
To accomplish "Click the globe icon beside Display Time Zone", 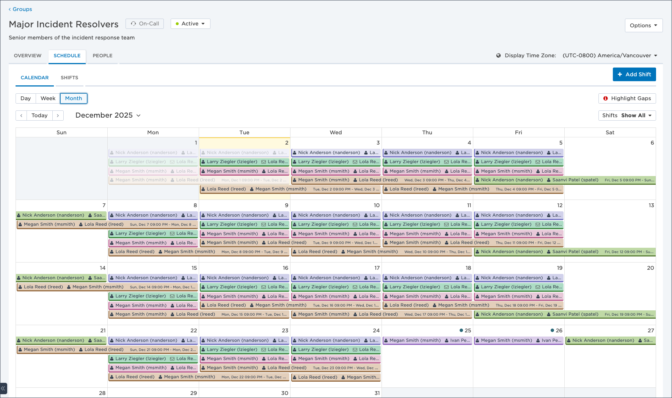I will click(498, 55).
